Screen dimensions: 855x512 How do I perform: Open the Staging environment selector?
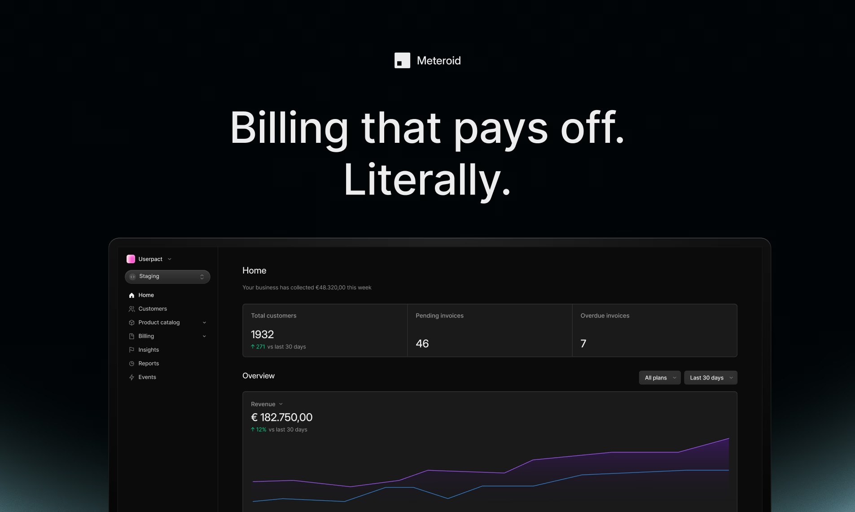point(167,277)
